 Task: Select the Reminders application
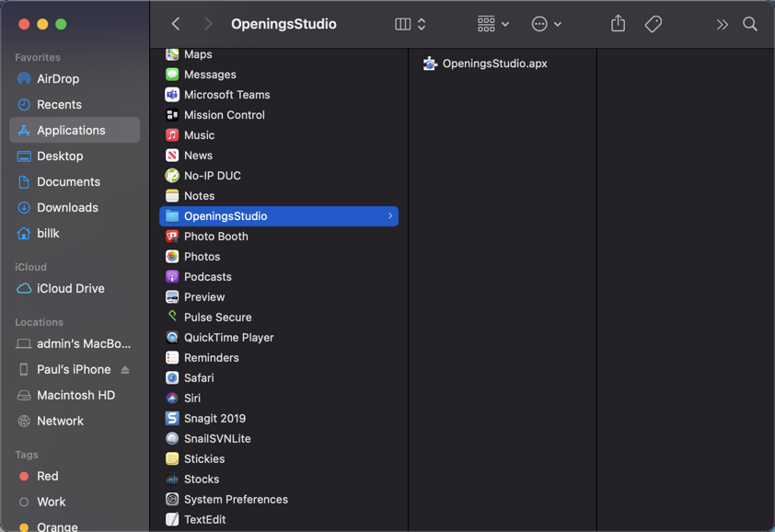coord(279,358)
